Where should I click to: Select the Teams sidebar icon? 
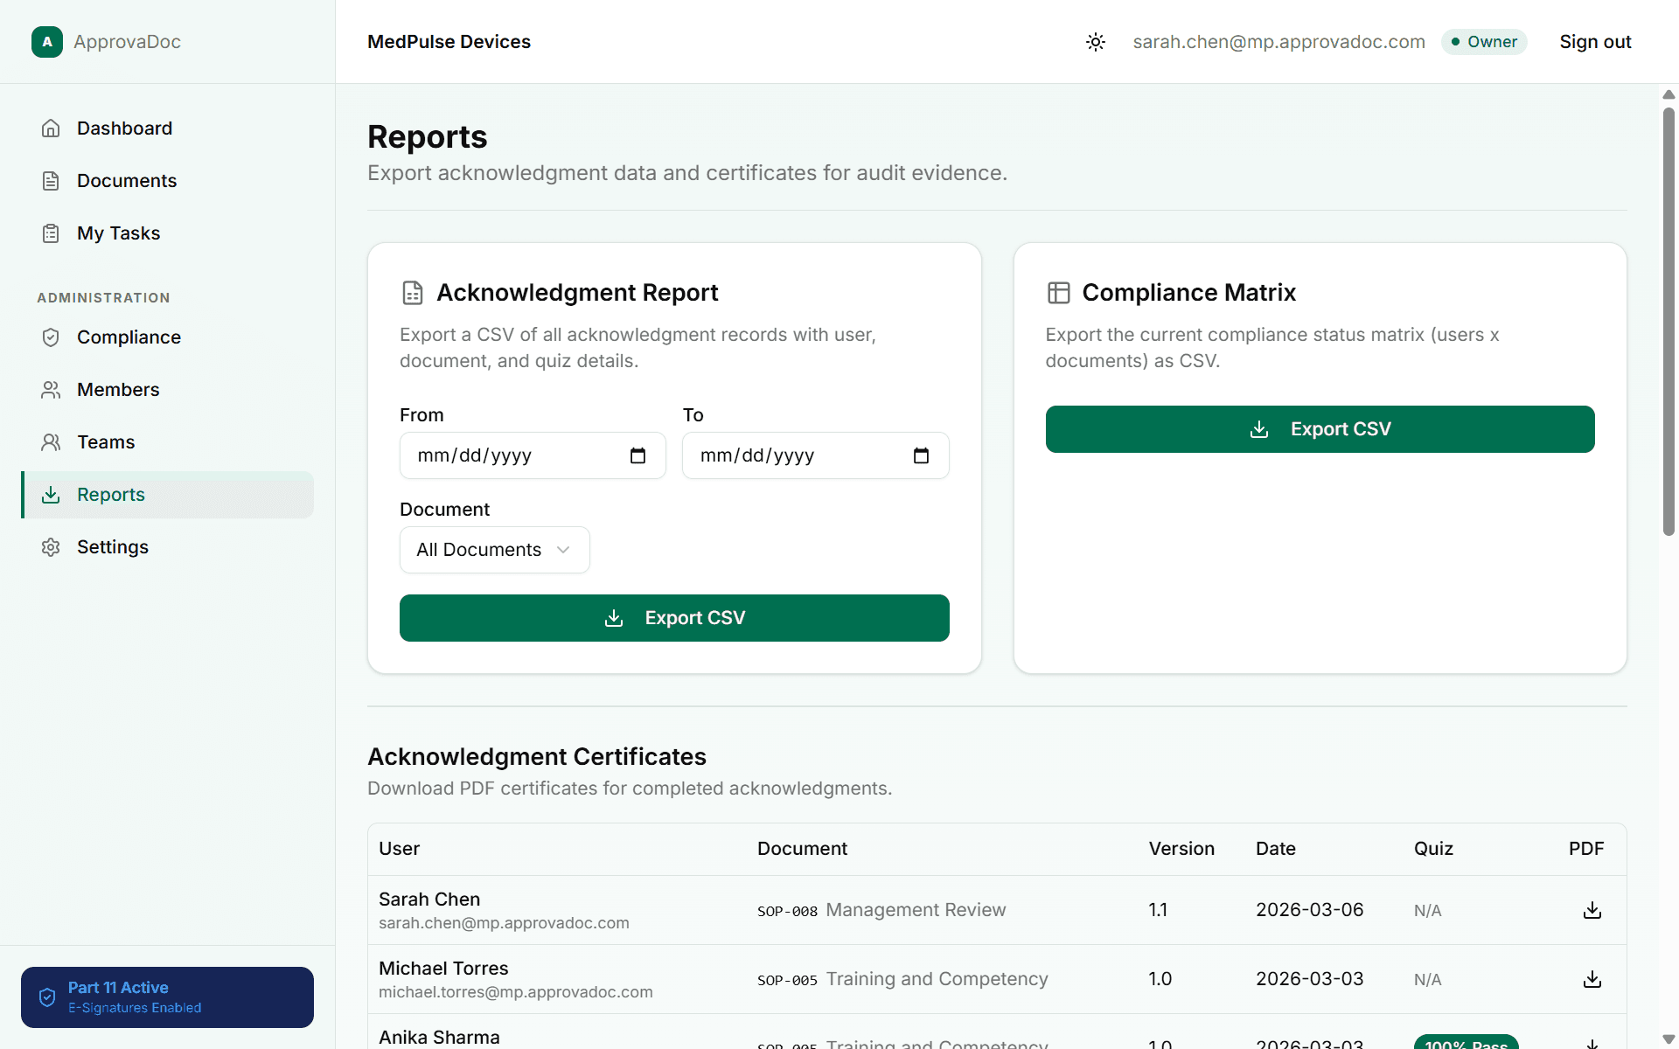51,441
